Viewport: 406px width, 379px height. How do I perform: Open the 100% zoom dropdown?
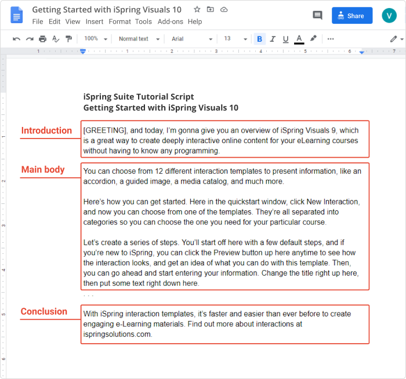tap(96, 39)
